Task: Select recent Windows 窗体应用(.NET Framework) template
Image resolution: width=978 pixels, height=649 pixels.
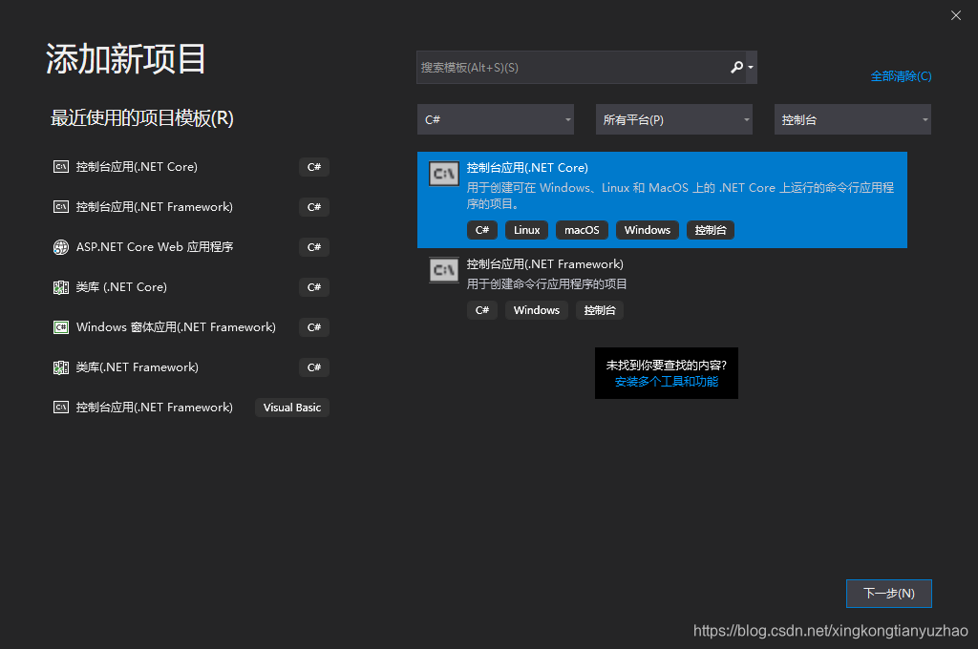Action: pos(190,327)
